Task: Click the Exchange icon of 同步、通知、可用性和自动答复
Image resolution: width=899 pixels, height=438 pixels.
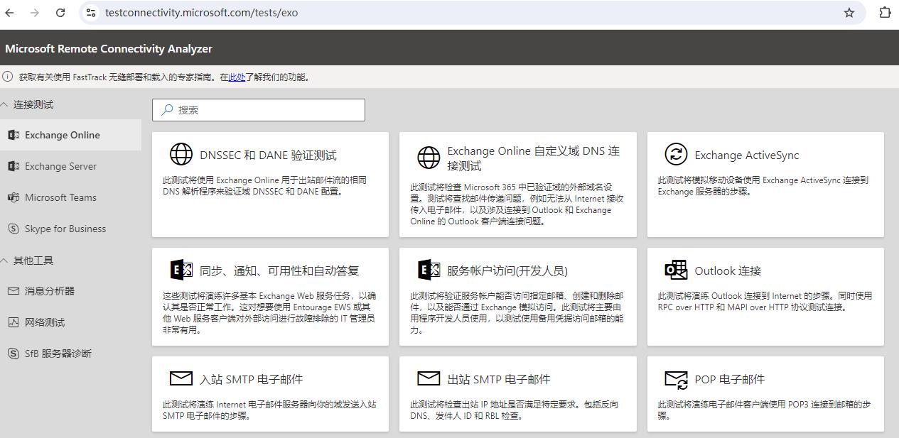Action: (181, 270)
